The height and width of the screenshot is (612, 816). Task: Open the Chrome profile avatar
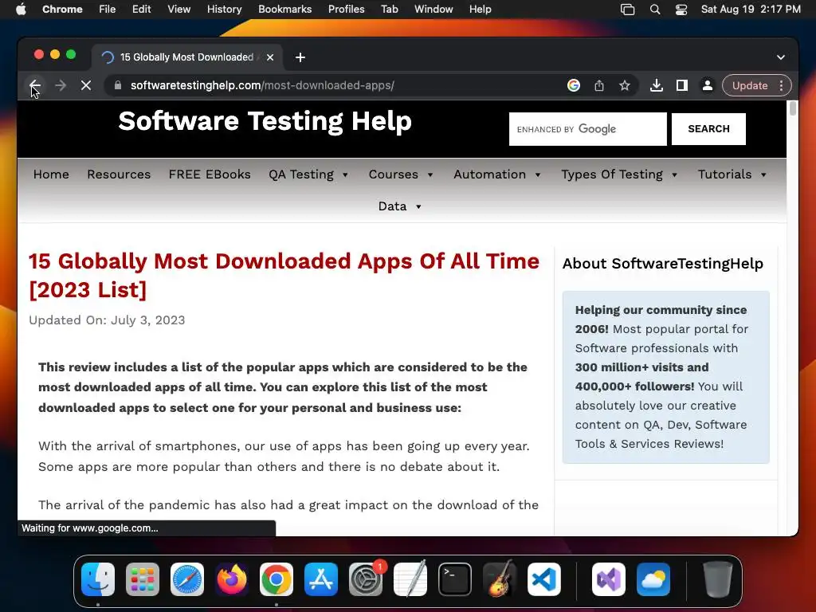[708, 85]
